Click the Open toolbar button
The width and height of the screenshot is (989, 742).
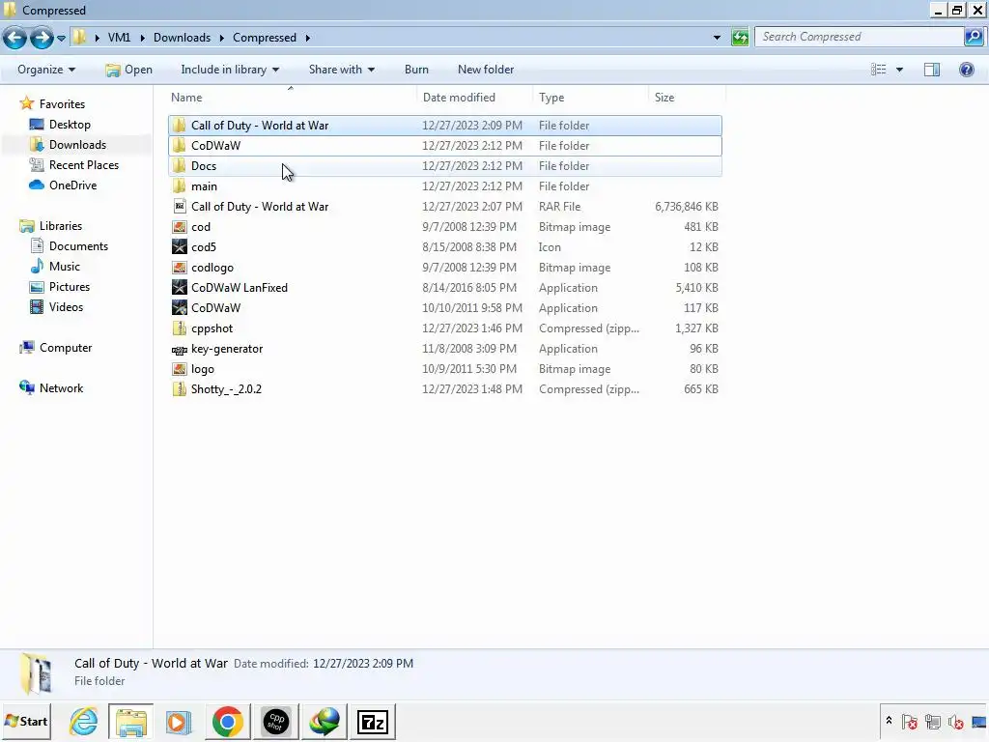pyautogui.click(x=128, y=70)
